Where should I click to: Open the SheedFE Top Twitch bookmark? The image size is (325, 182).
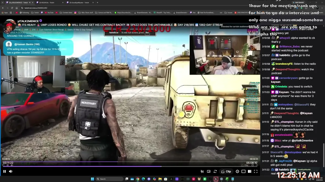click(162, 13)
